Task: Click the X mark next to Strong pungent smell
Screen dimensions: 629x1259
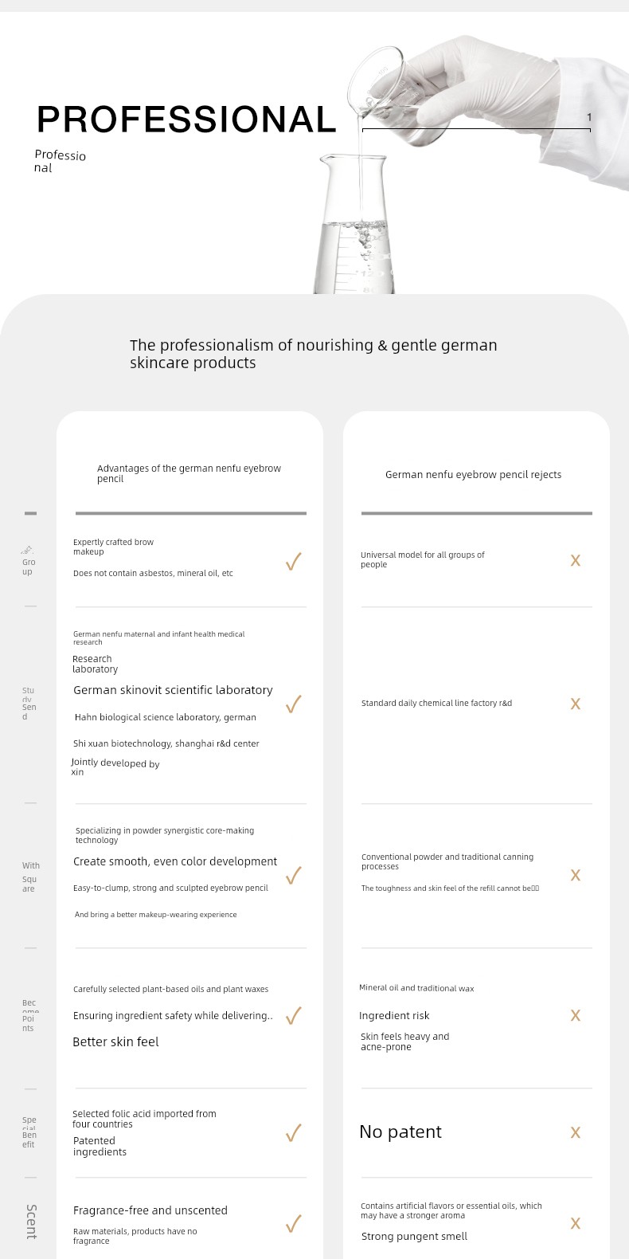Action: pos(576,1223)
